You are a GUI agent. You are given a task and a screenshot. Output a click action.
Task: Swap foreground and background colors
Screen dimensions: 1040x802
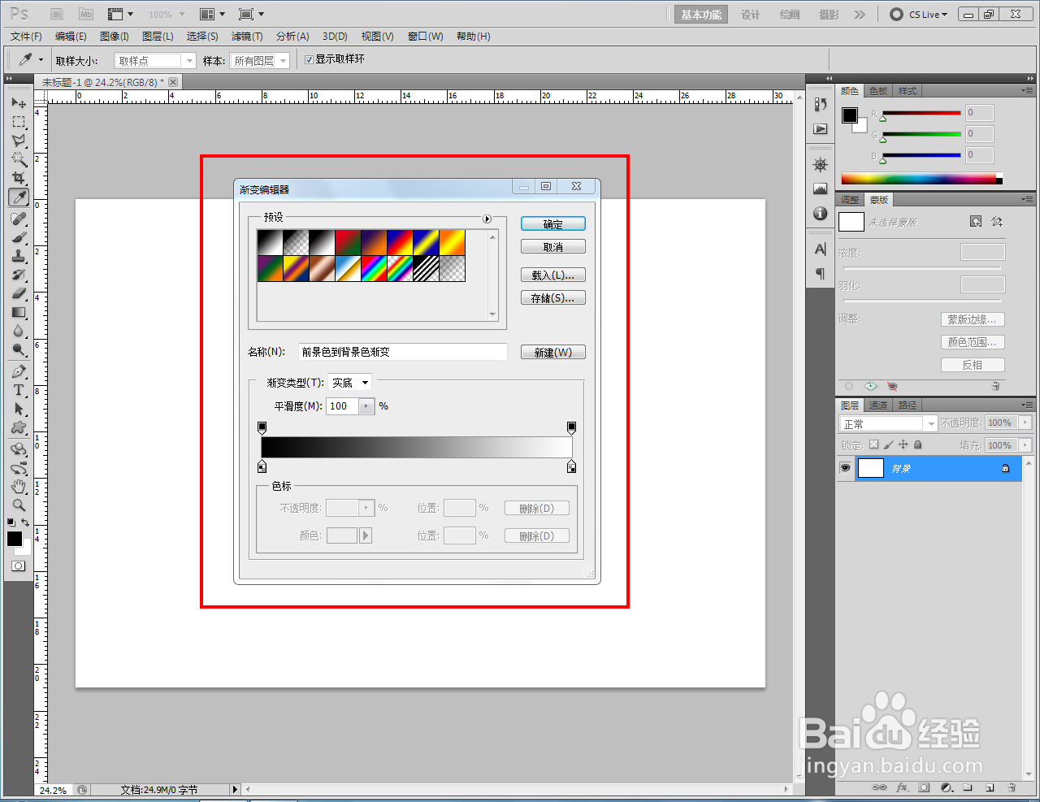tap(26, 522)
